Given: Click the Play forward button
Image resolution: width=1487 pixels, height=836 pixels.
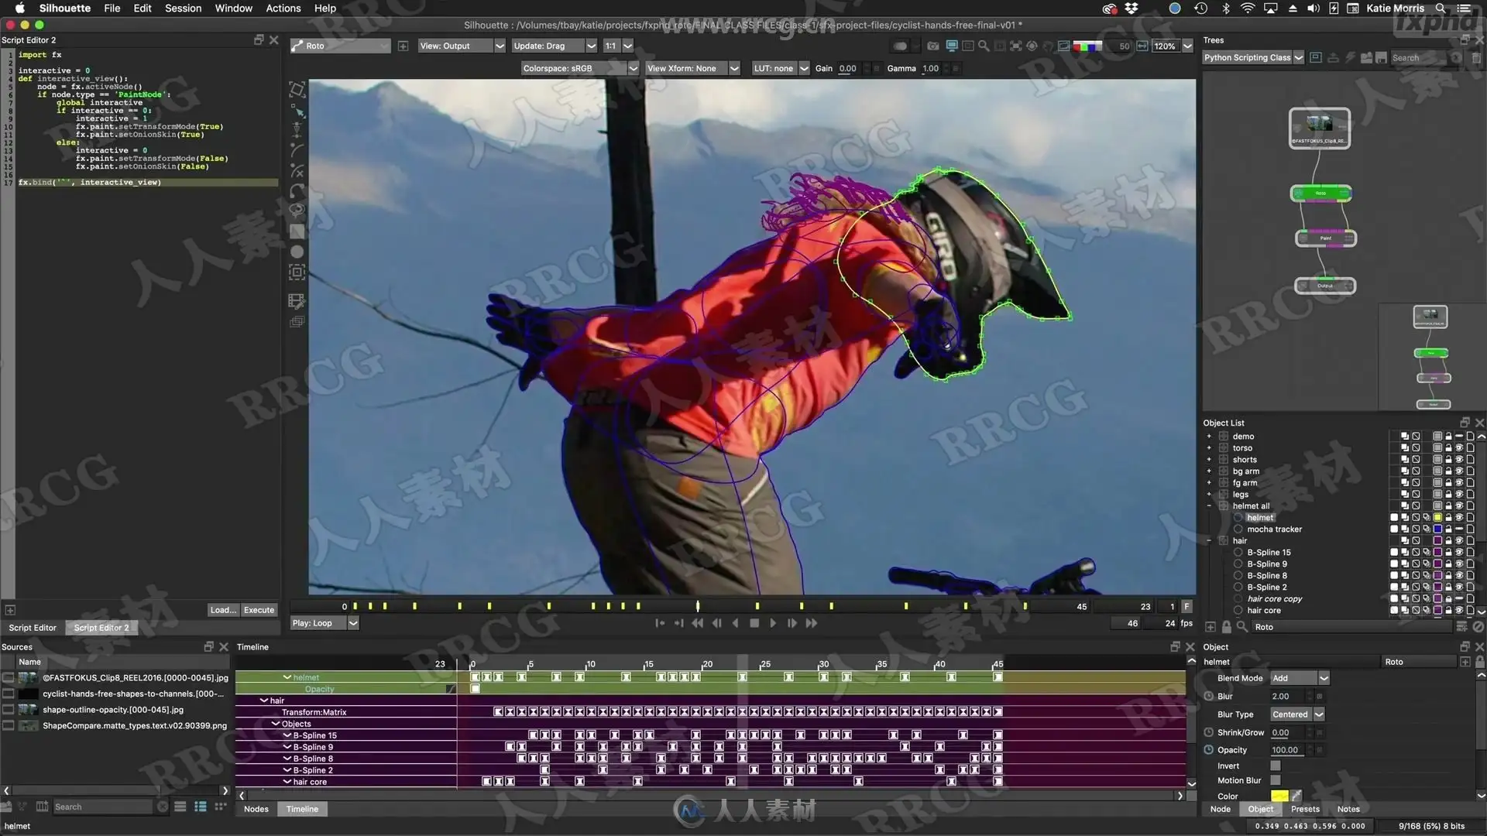Looking at the screenshot, I should coord(772,623).
